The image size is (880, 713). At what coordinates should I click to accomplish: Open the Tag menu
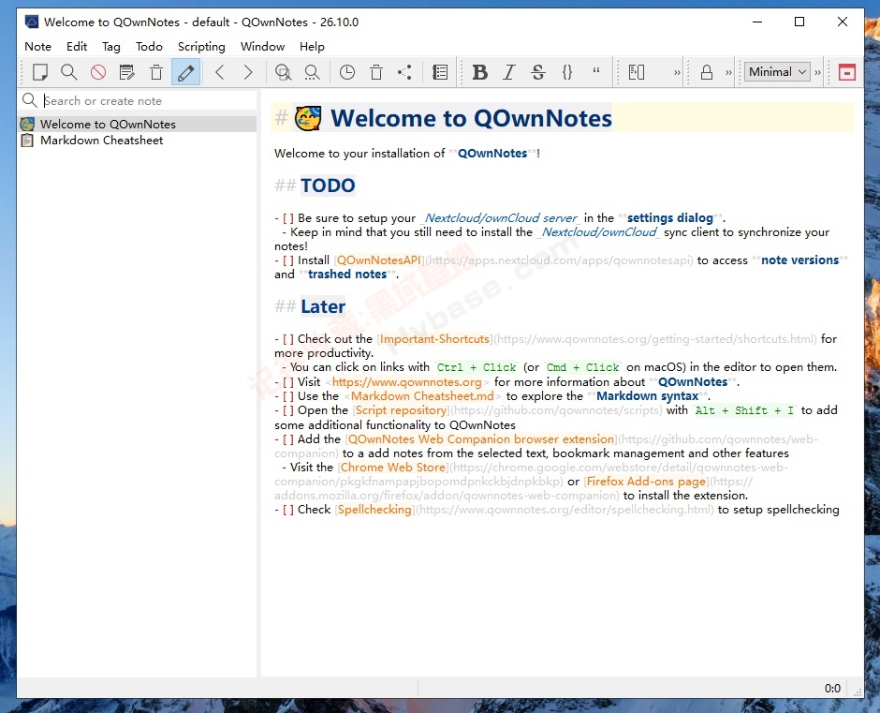111,47
